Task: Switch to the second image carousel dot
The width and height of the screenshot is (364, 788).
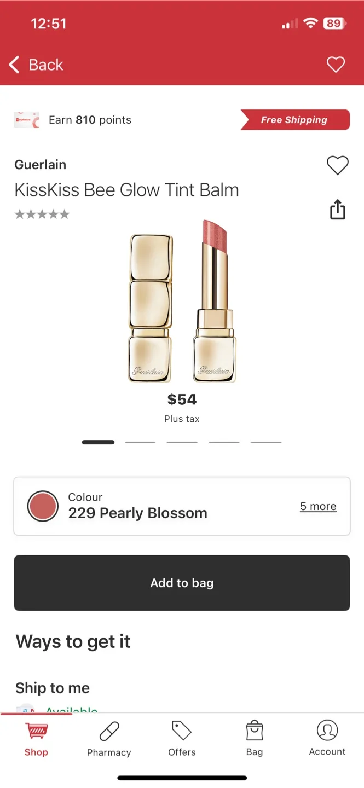Action: tap(140, 442)
